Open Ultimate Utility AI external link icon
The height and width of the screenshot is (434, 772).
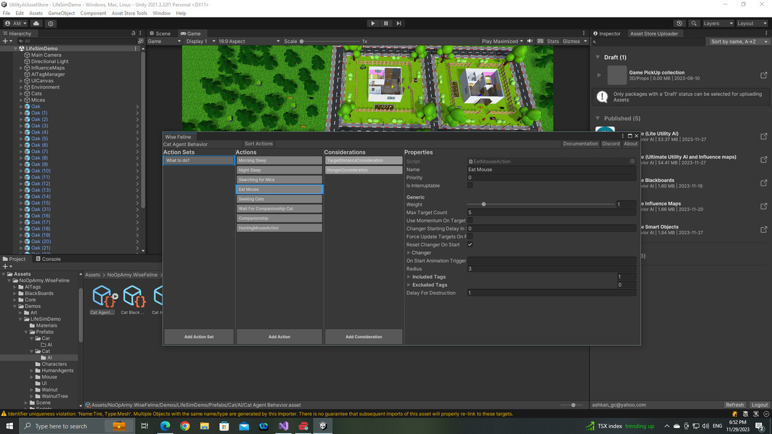coord(764,159)
